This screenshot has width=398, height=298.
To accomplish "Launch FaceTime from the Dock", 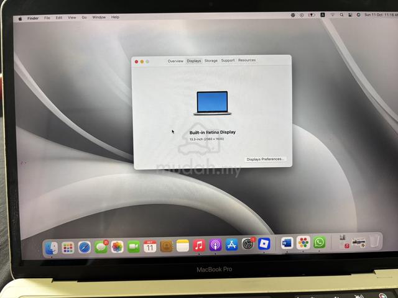I will [134, 246].
